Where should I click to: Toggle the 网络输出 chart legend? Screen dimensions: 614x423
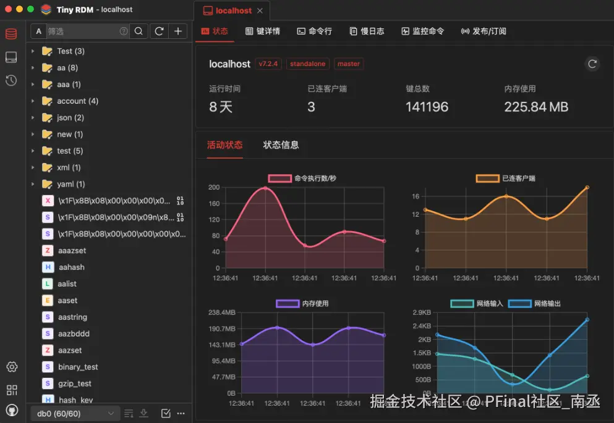click(534, 303)
